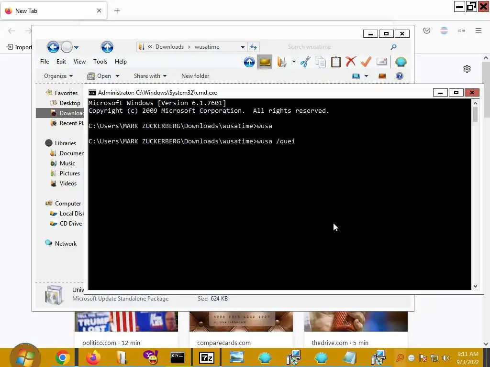This screenshot has height=367, width=490.
Task: Open the comparecards.com article card
Action: tap(241, 329)
